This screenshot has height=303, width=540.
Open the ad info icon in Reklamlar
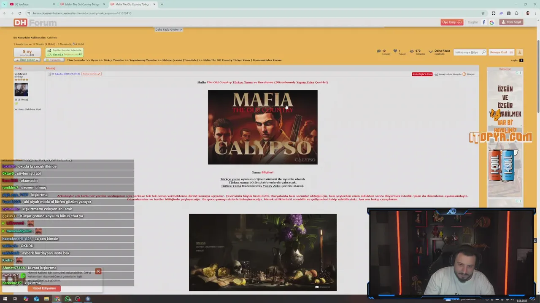click(x=517, y=73)
